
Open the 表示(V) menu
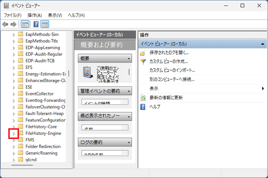[x=55, y=16]
